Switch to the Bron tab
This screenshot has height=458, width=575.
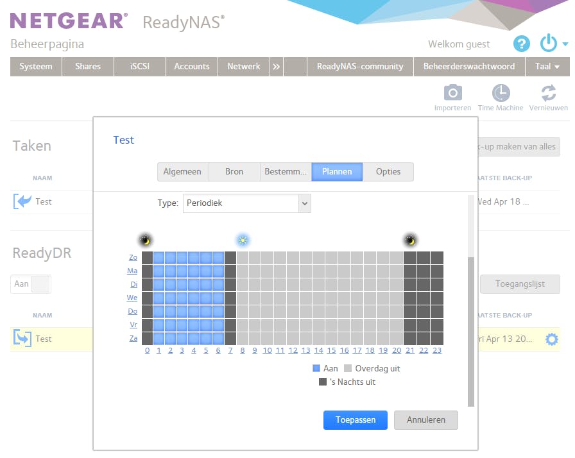tap(234, 171)
